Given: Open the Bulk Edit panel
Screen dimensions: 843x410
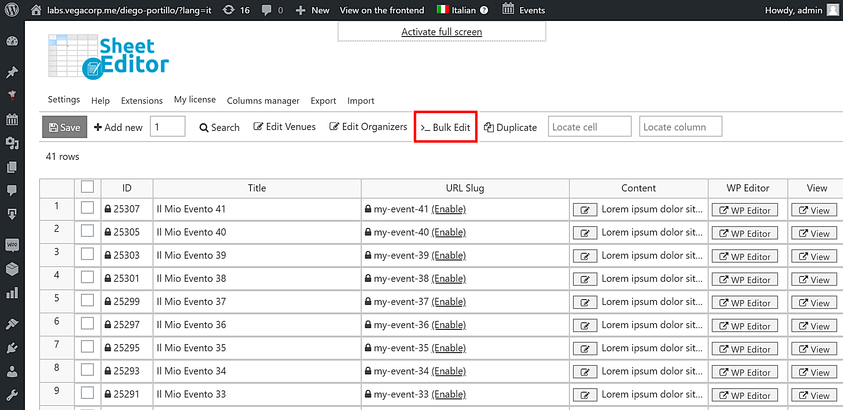Looking at the screenshot, I should pyautogui.click(x=445, y=127).
